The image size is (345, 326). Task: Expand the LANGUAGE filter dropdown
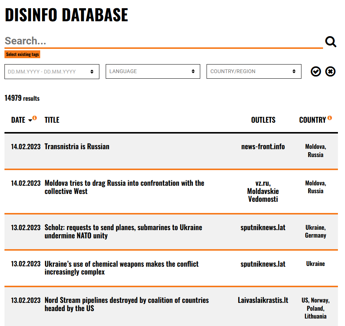tap(153, 72)
